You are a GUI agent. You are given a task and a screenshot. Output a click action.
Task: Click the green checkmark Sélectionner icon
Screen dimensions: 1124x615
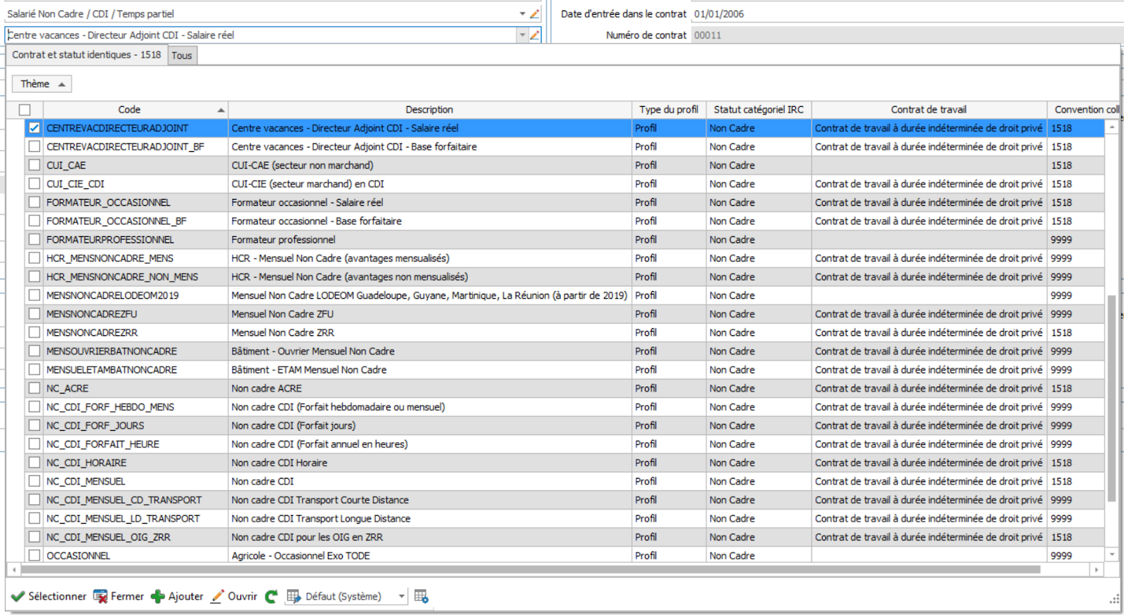click(x=18, y=596)
